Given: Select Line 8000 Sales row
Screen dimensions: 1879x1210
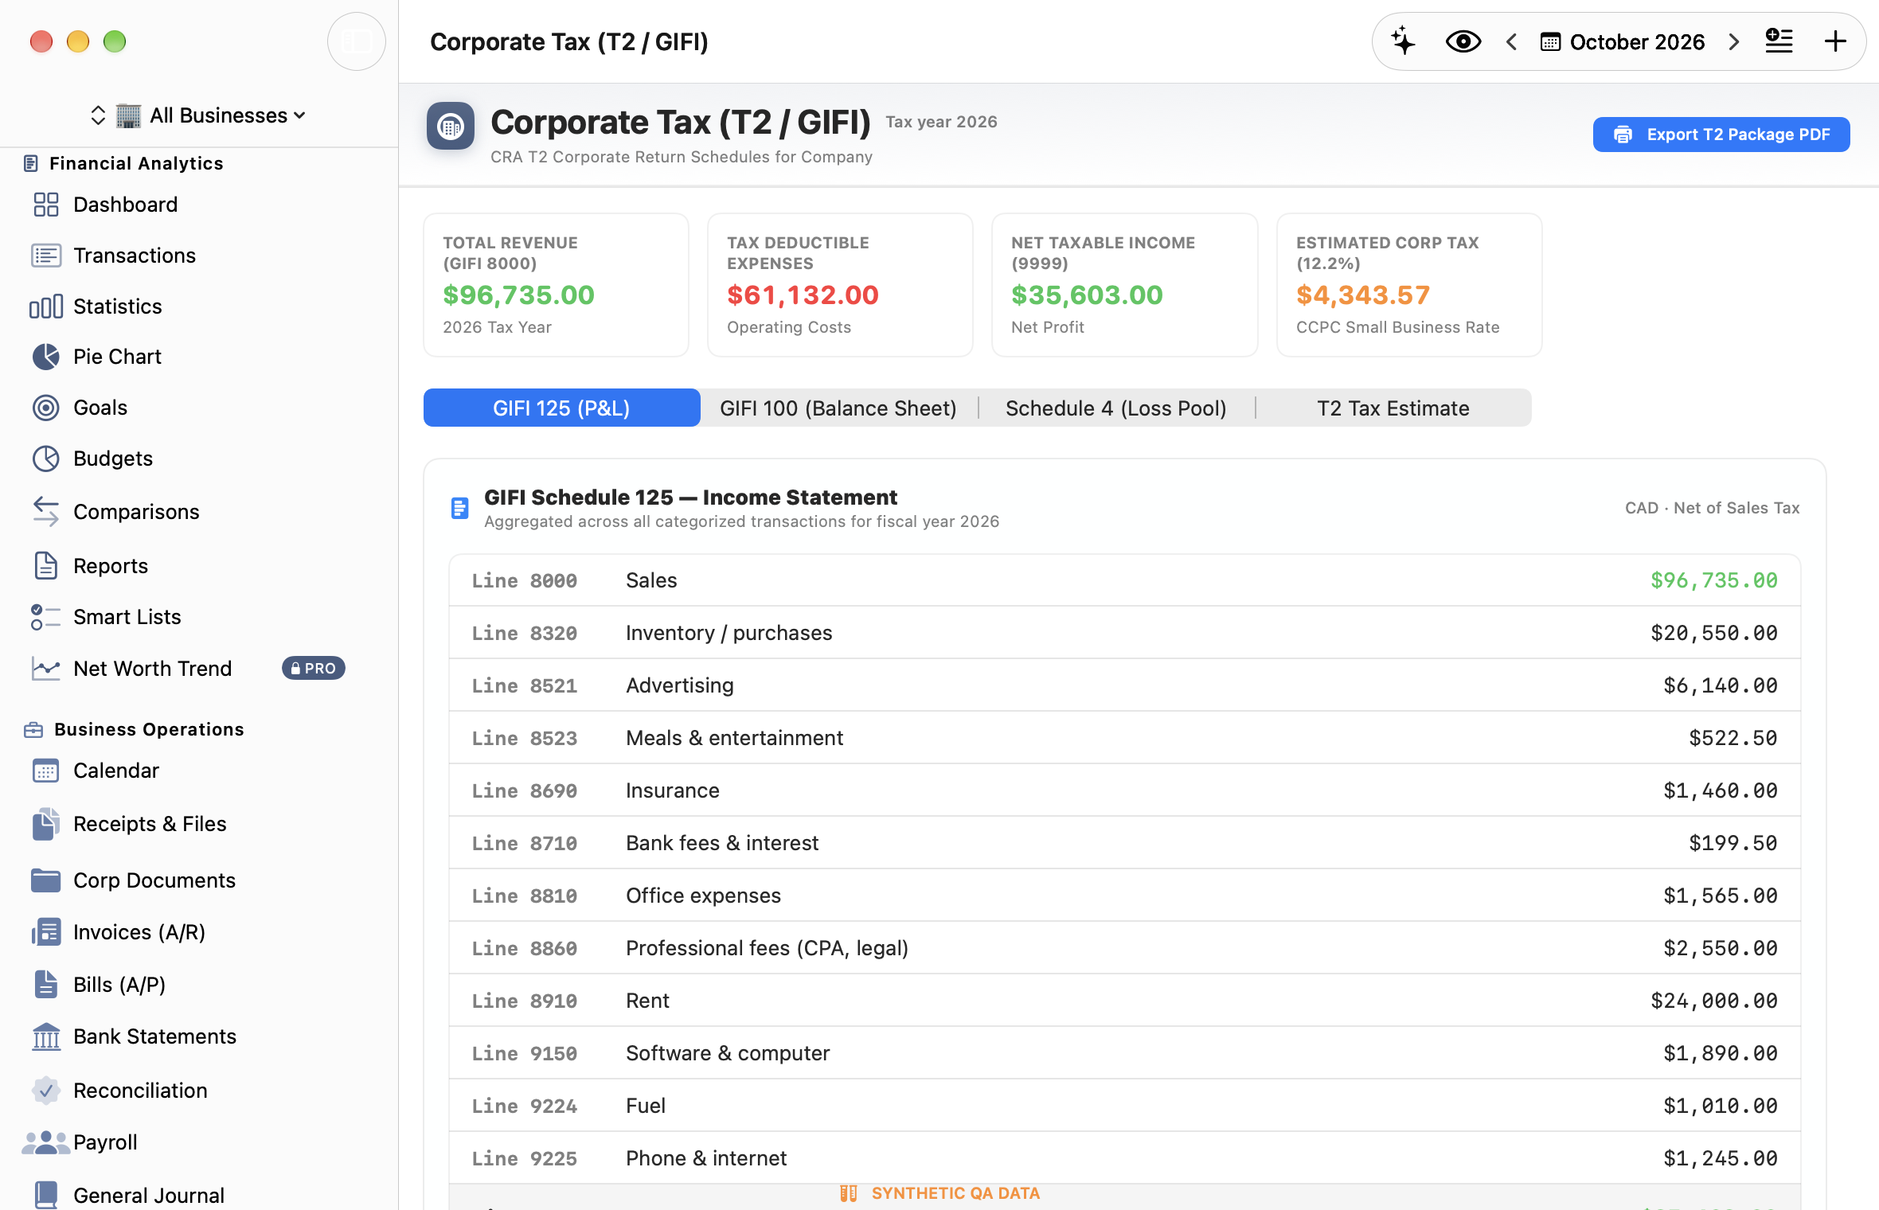Looking at the screenshot, I should [x=1124, y=580].
